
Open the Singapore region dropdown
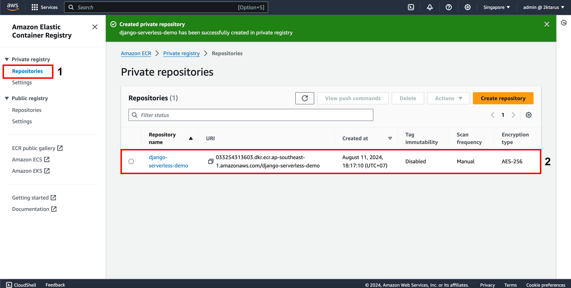click(496, 7)
